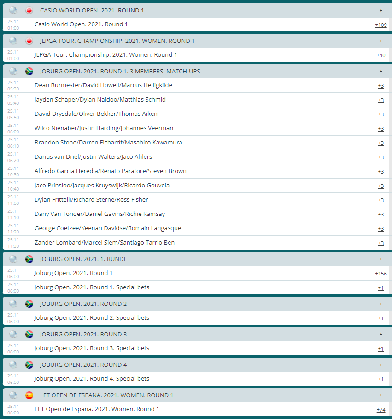The width and height of the screenshot is (392, 419).
Task: Open +1 market for Joburg Round 3 Special bets
Action: 381,349
